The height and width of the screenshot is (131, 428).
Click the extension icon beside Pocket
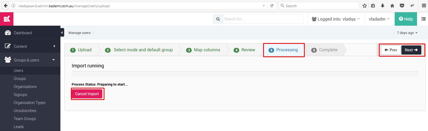point(412,6)
